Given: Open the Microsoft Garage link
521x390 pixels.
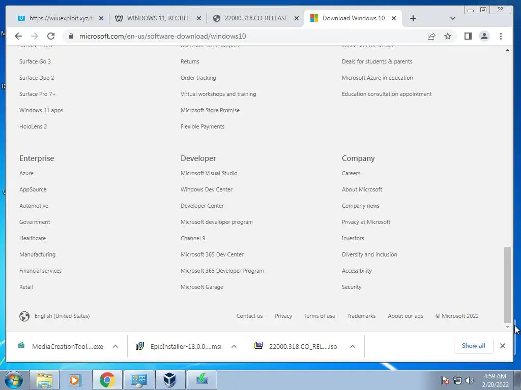Looking at the screenshot, I should (x=201, y=287).
